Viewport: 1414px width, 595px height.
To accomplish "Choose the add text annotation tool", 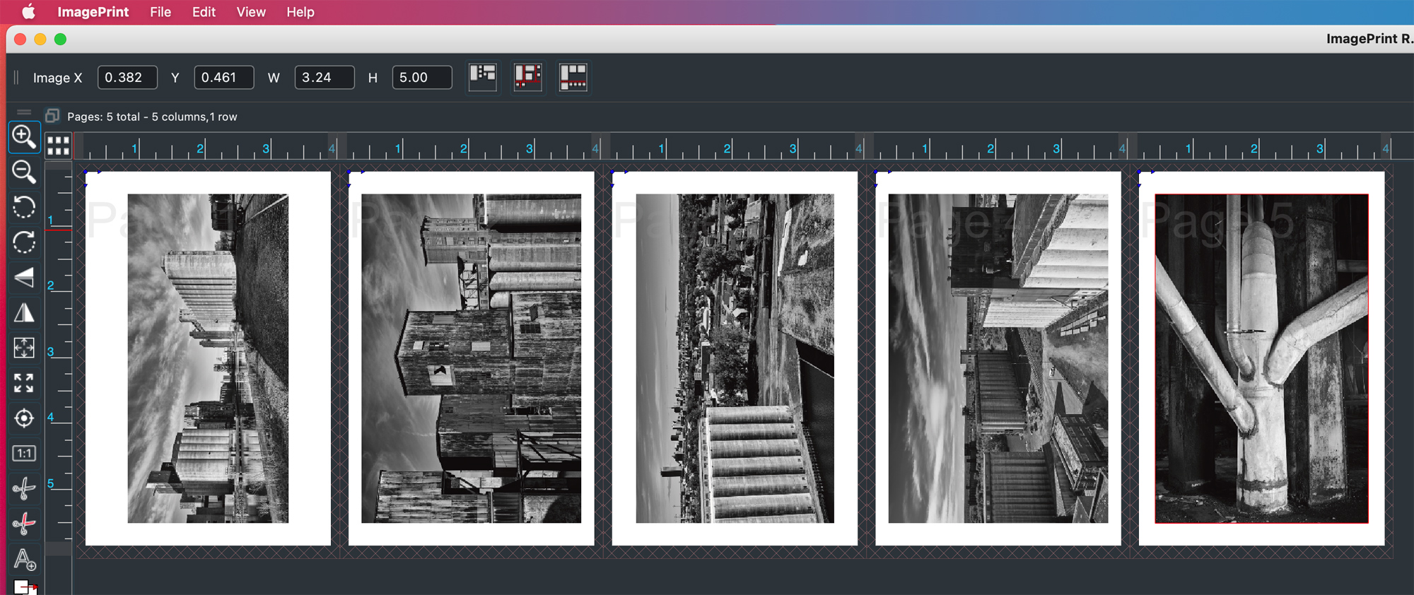I will 25,559.
